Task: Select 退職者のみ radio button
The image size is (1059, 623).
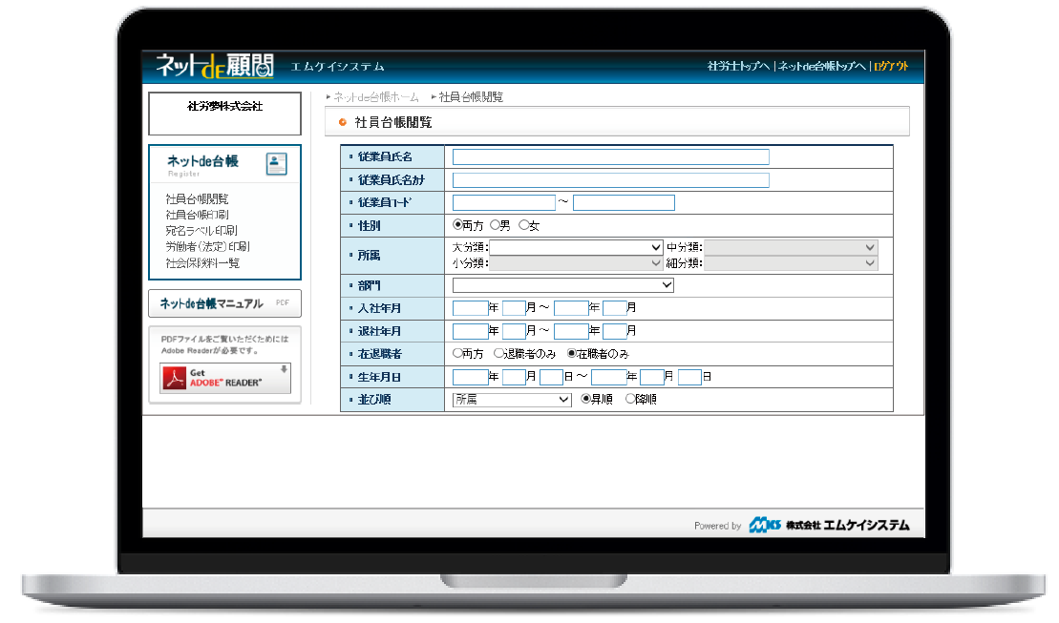Action: 498,353
